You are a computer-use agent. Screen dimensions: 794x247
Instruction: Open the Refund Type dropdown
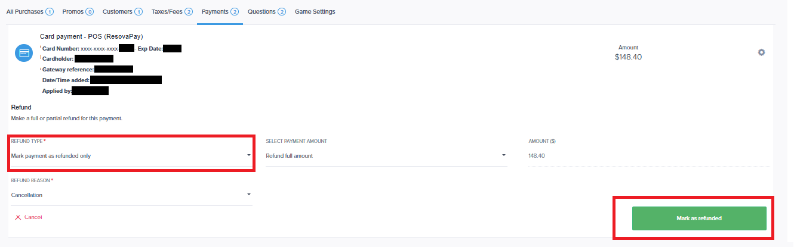131,156
